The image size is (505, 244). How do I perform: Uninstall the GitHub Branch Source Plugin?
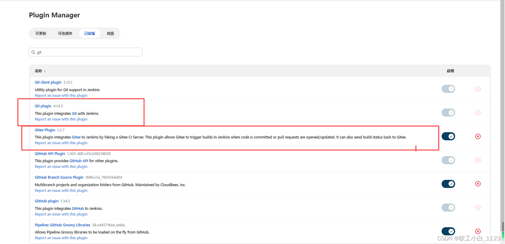(x=478, y=184)
